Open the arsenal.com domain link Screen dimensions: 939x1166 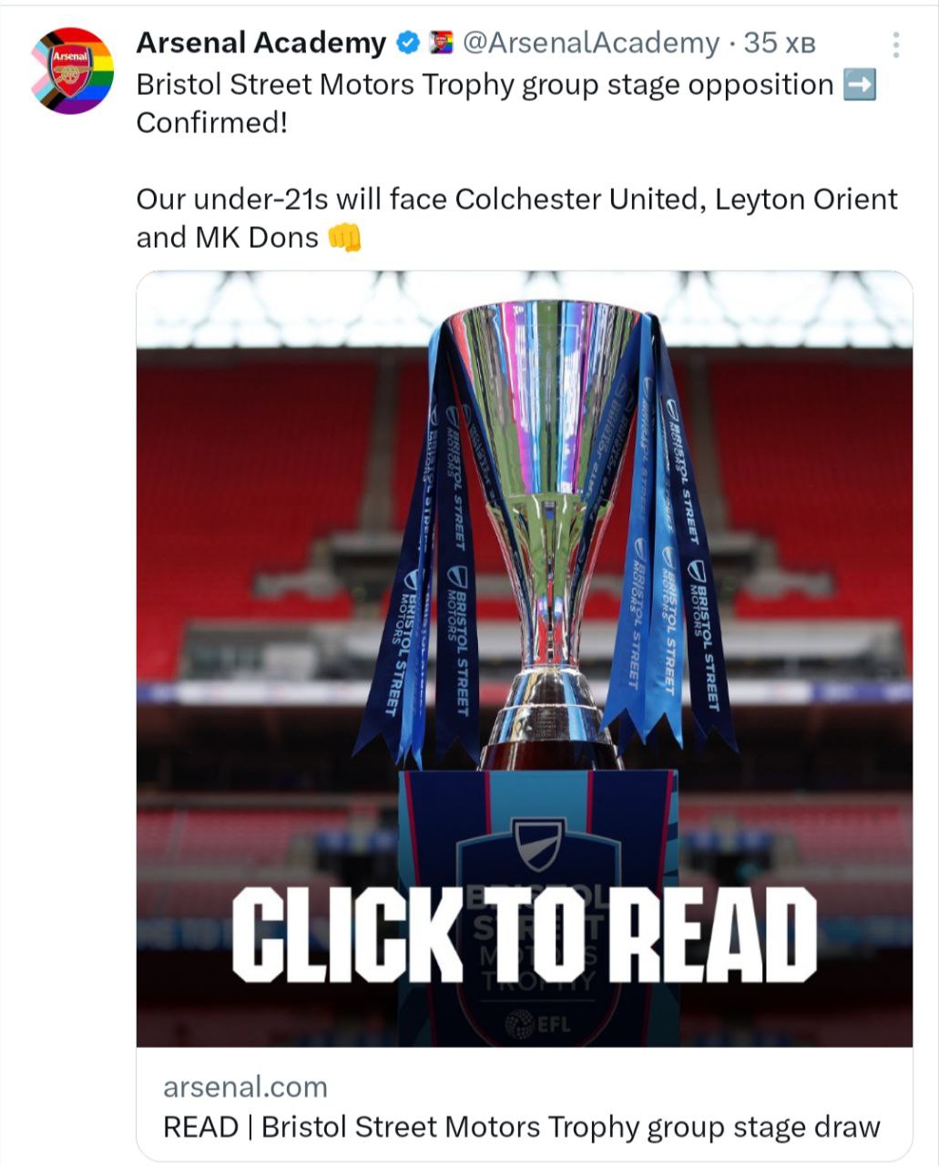click(245, 1087)
